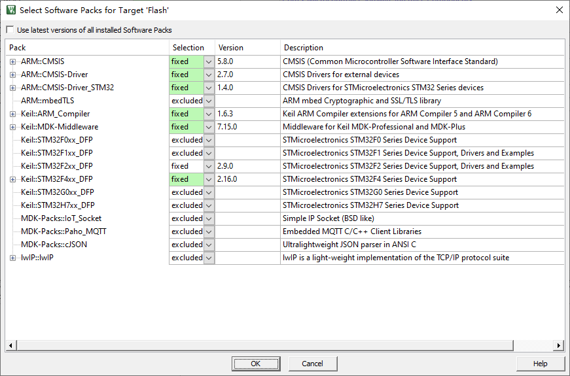Image resolution: width=570 pixels, height=376 pixels.
Task: Expand the ARM::CMSIS-Driver pack node
Action: point(12,75)
